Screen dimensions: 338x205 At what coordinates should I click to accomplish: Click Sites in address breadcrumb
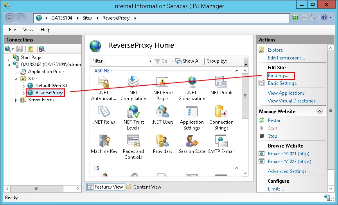(x=87, y=18)
